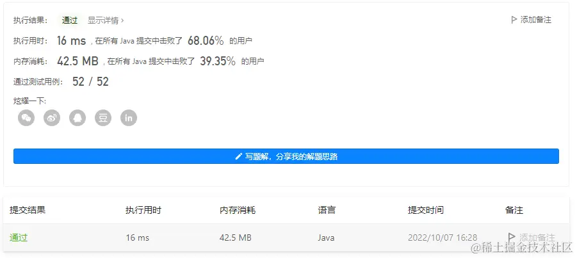Image resolution: width=577 pixels, height=258 pixels.
Task: Add a note via top-right 添加备注
Action: [x=532, y=20]
